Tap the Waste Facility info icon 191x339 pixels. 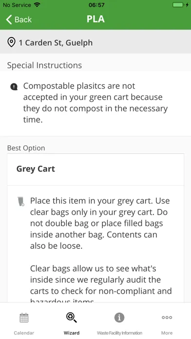119,318
